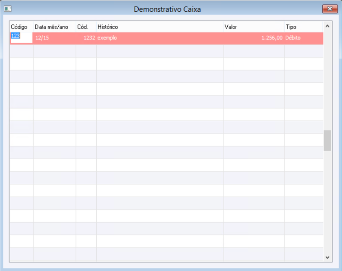Sort by Data mês/ano column header
This screenshot has height=271, width=342.
[x=55, y=27]
